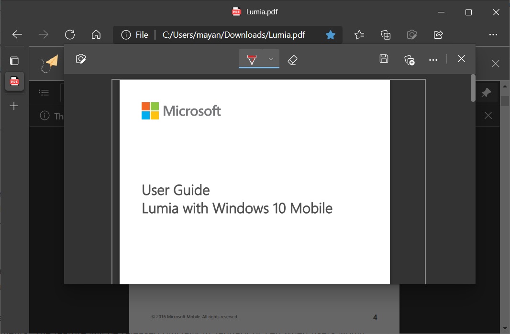
Task: Click the 'User Guide' heading text
Action: coord(176,190)
